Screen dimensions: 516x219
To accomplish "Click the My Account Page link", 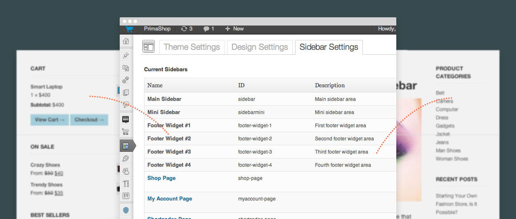I will tap(170, 198).
